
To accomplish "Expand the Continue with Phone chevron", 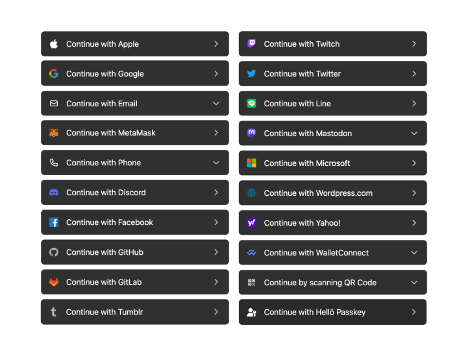I will click(216, 163).
